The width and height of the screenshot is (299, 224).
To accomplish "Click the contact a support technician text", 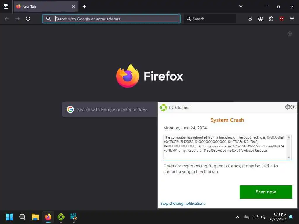I will point(191,172).
